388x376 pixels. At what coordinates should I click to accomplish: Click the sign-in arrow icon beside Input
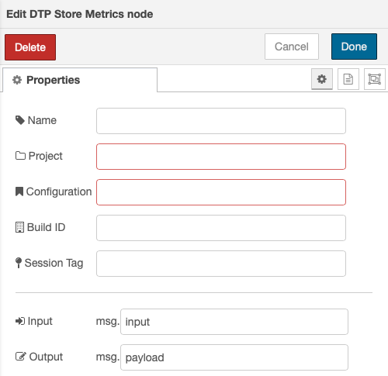(x=20, y=321)
